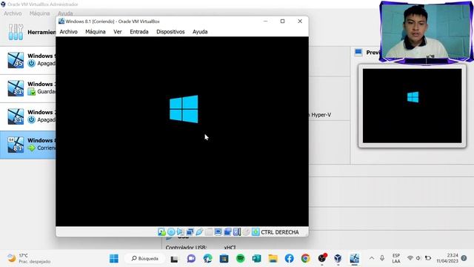Click inside the Windows 8.1 guest screen
This screenshot has width=474, height=267.
pos(182,131)
